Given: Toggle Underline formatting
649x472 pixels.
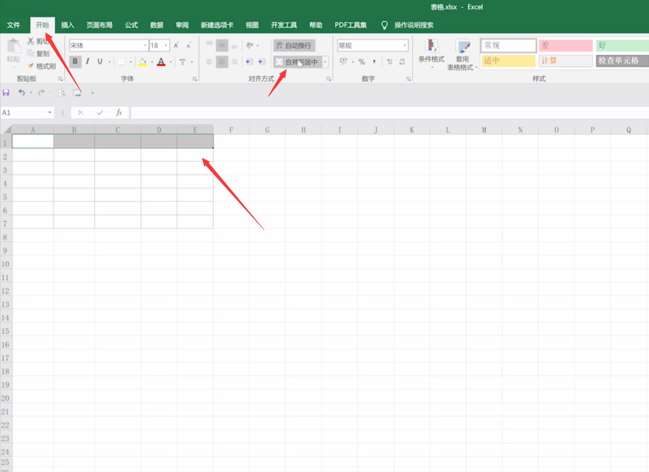Looking at the screenshot, I should coord(100,61).
